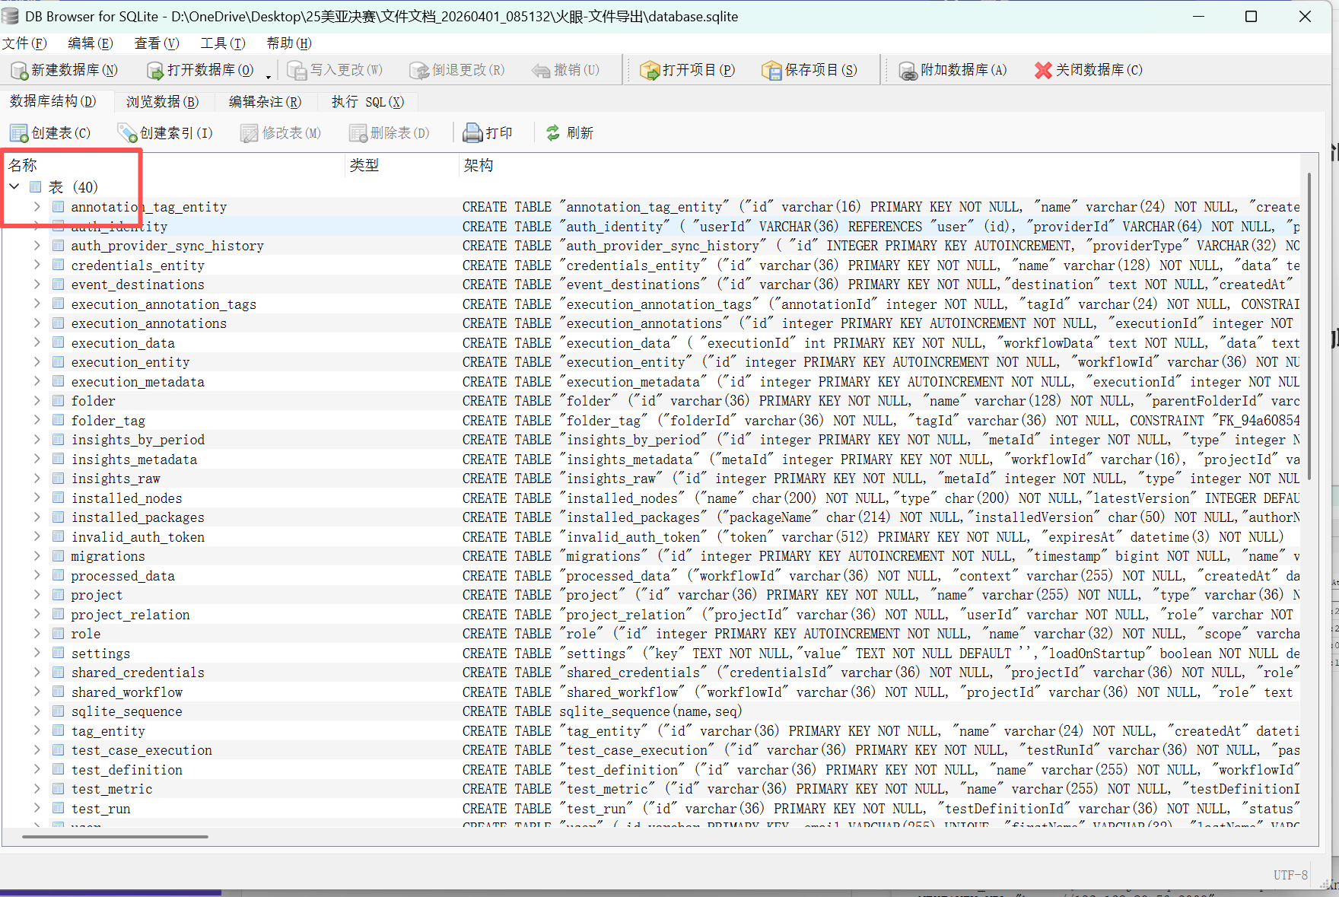Expand the installed_nodes table node
This screenshot has width=1339, height=897.
click(37, 498)
